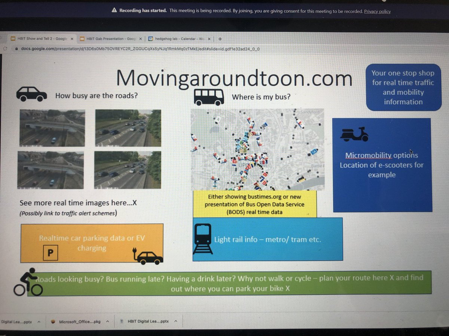The width and height of the screenshot is (449, 336).
Task: Close the hedgehog lab Calendar tab
Action: tap(209, 38)
